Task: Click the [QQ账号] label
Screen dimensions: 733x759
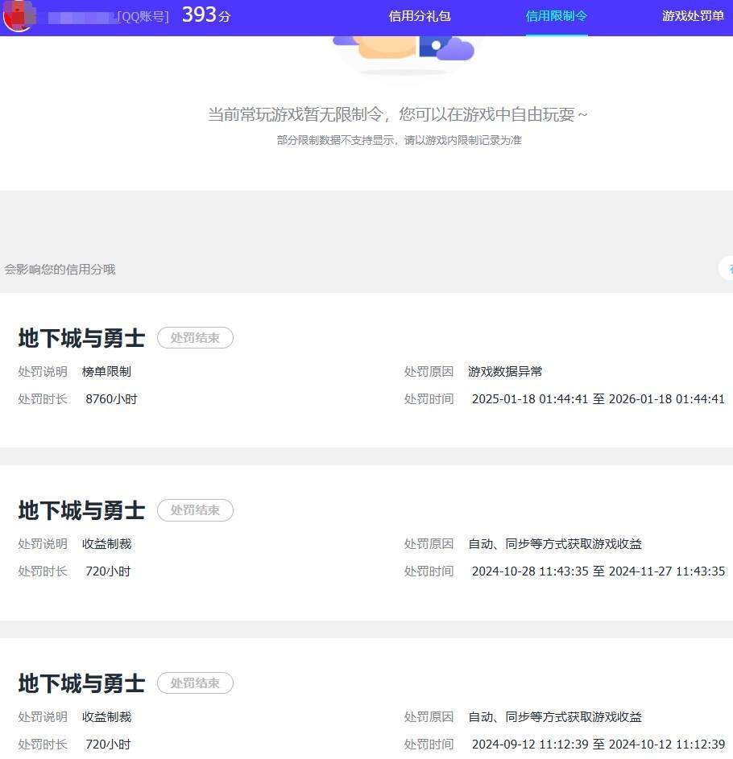Action: click(x=143, y=17)
